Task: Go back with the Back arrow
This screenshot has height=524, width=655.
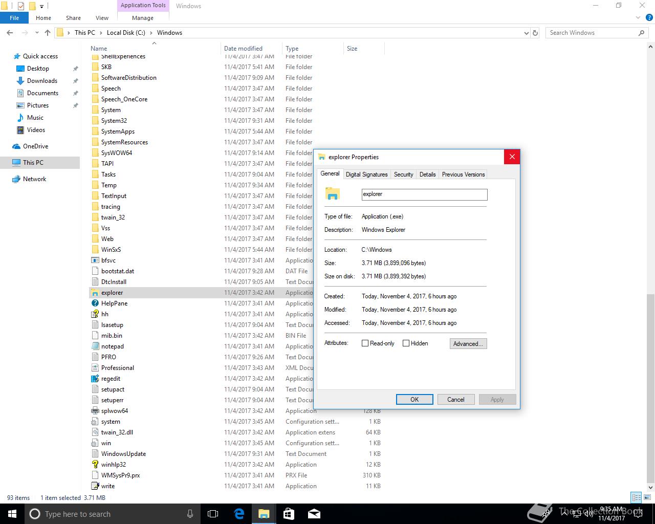Action: pos(10,33)
